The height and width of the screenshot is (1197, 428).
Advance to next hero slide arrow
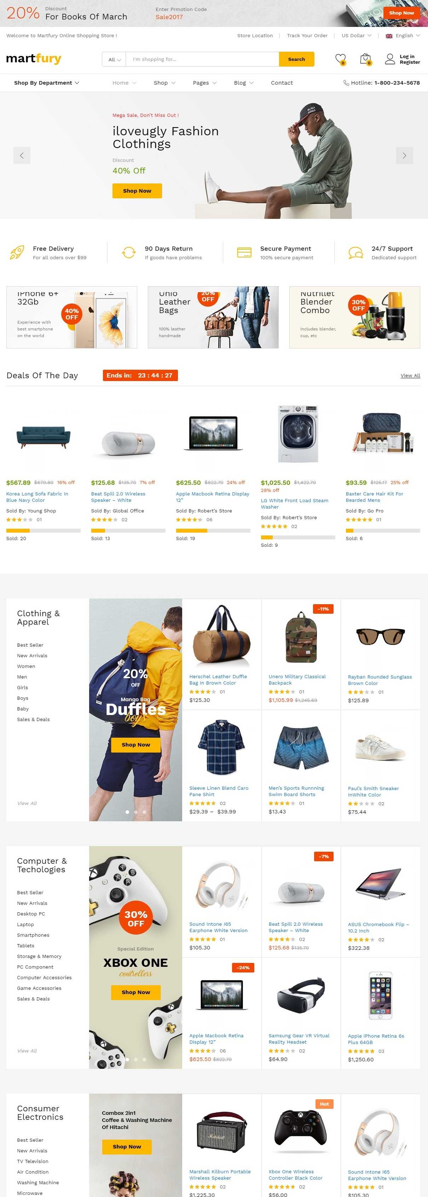(x=404, y=156)
